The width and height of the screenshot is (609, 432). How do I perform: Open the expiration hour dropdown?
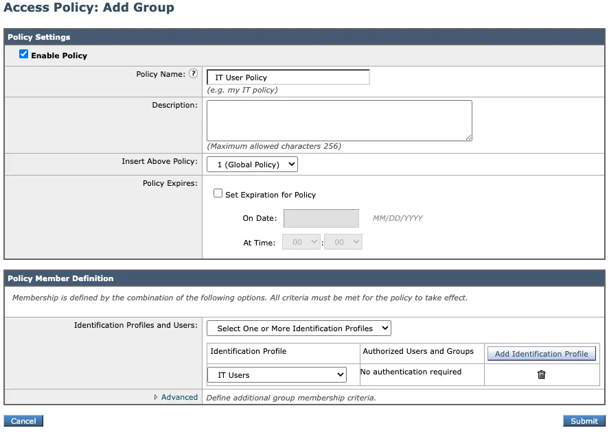(301, 242)
